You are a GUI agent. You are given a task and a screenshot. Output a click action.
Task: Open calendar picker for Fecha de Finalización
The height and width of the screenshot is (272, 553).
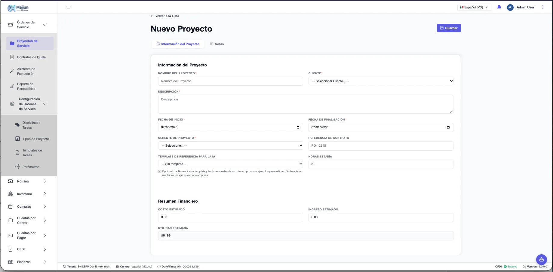(448, 127)
